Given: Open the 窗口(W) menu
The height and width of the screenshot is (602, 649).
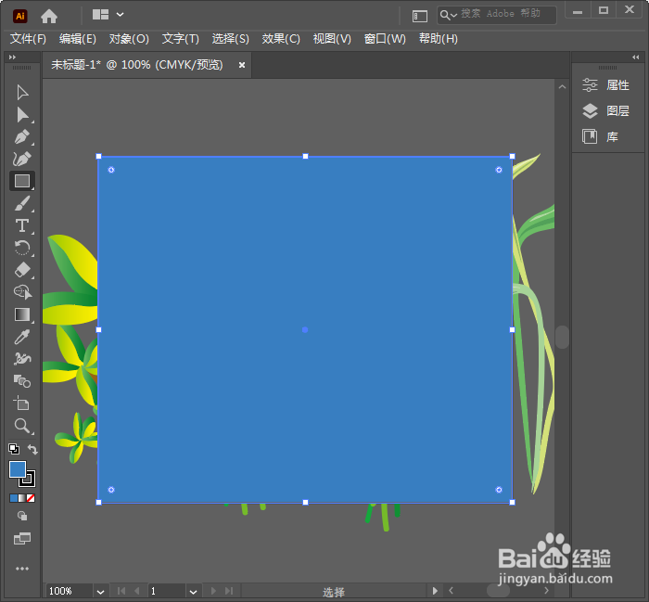Looking at the screenshot, I should click(385, 39).
